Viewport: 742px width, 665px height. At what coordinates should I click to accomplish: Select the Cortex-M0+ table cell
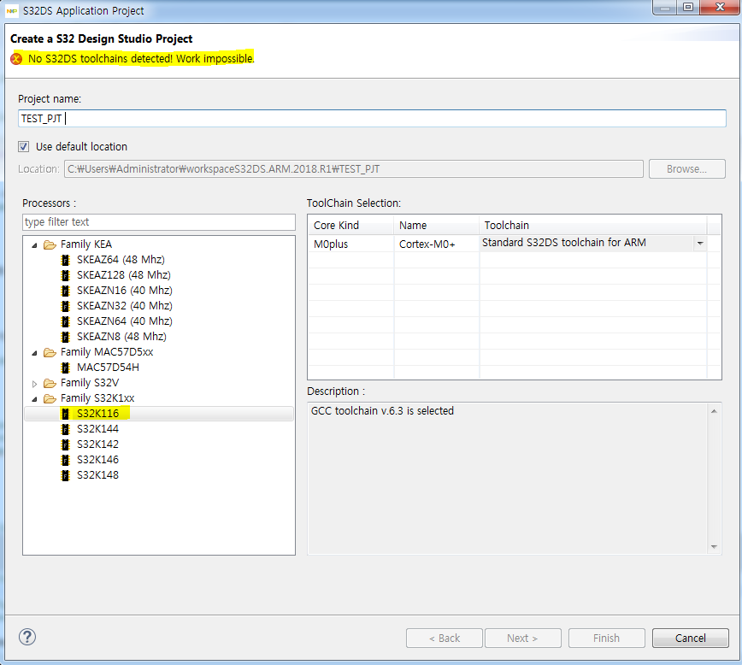click(x=436, y=244)
